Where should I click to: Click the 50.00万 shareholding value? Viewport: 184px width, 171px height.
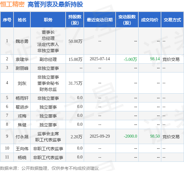[75, 41]
